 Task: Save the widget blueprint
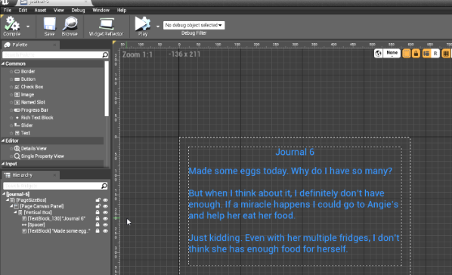pyautogui.click(x=50, y=26)
